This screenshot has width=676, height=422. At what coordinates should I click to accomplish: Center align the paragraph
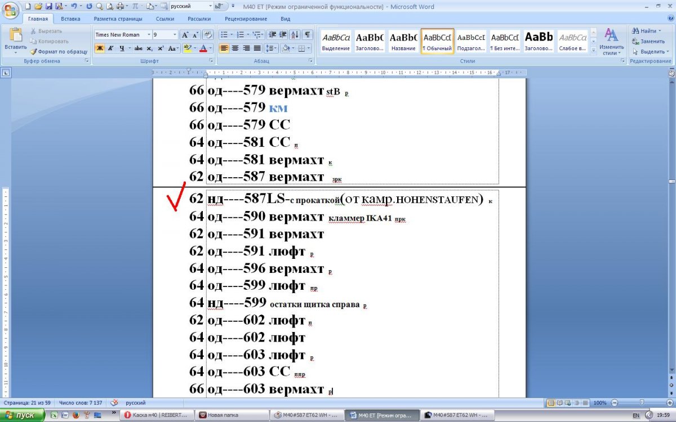click(235, 48)
